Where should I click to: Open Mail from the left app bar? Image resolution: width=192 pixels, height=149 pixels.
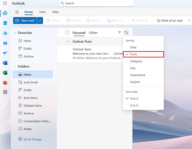[5, 13]
